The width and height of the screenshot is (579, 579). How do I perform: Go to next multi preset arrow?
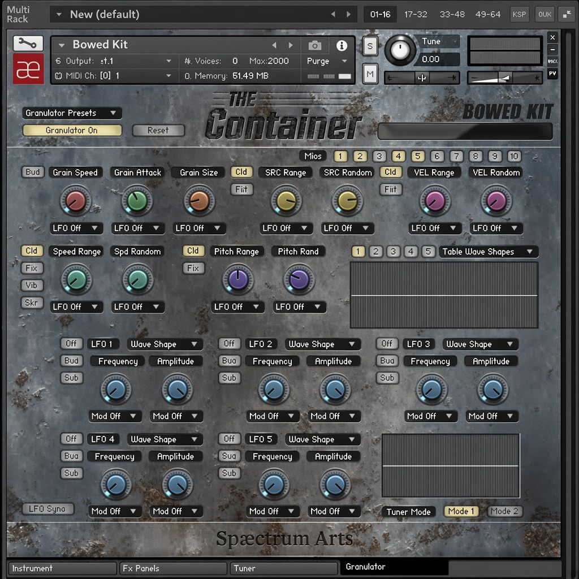pos(348,14)
